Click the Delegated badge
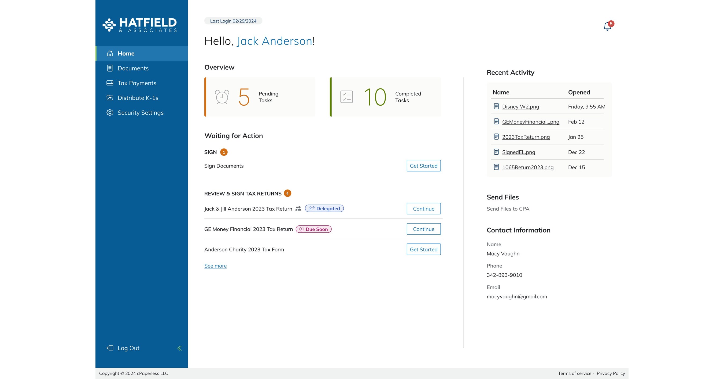The image size is (724, 379). (324, 209)
